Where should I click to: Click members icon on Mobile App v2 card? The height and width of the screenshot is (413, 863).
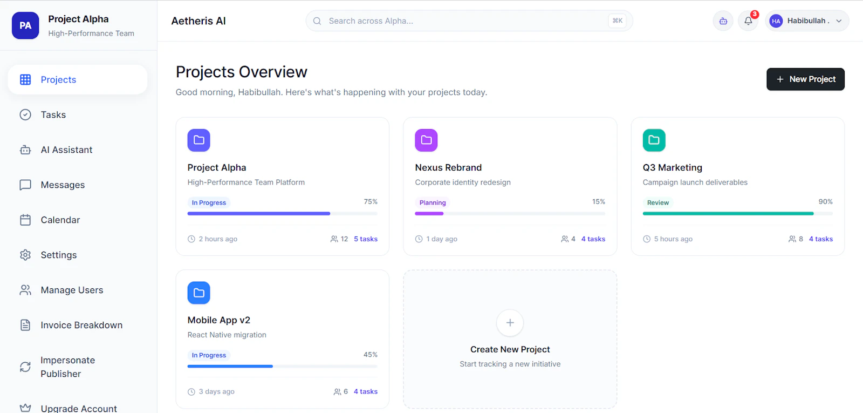337,392
